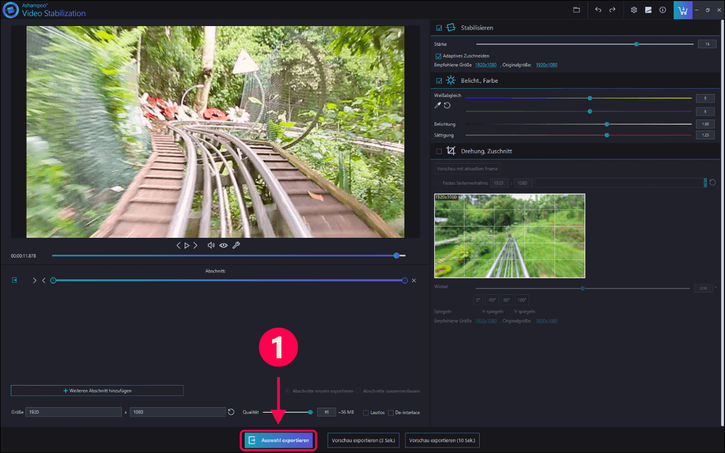
Task: Click the crop preview thumbnail with grid
Action: (509, 236)
